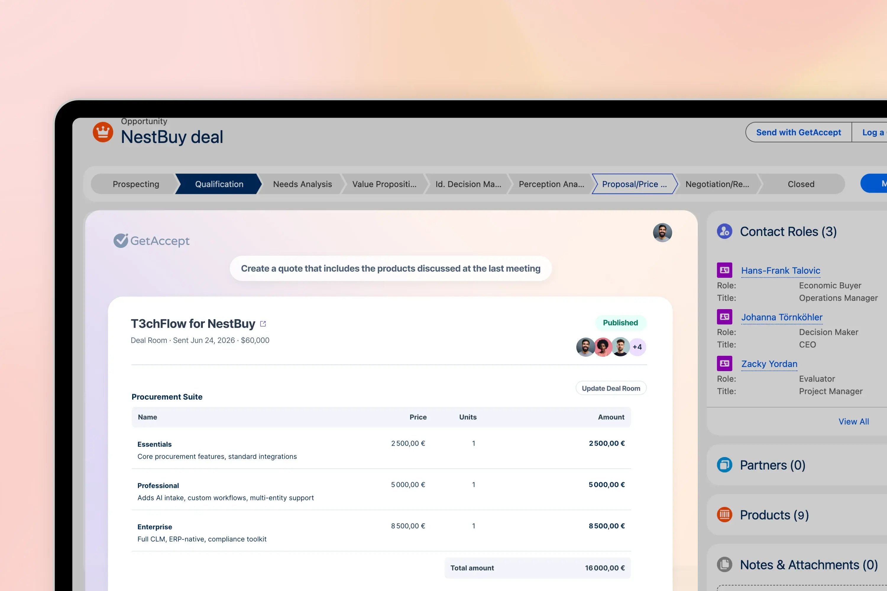The height and width of the screenshot is (591, 887).
Task: Open the external link icon beside T3chFlow for NestBuy
Action: 263,324
